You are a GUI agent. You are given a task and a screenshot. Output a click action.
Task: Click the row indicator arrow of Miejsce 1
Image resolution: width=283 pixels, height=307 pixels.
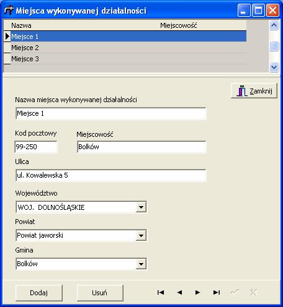7,37
